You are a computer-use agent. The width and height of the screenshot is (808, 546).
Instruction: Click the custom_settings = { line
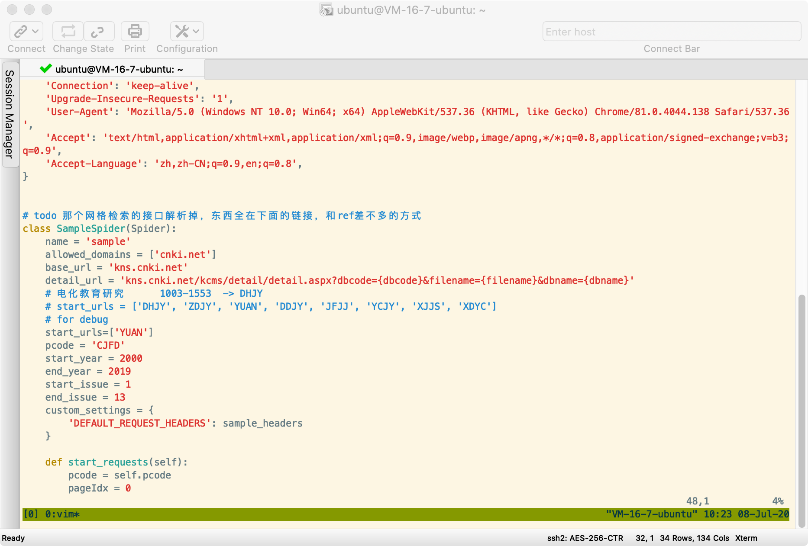[x=100, y=410]
